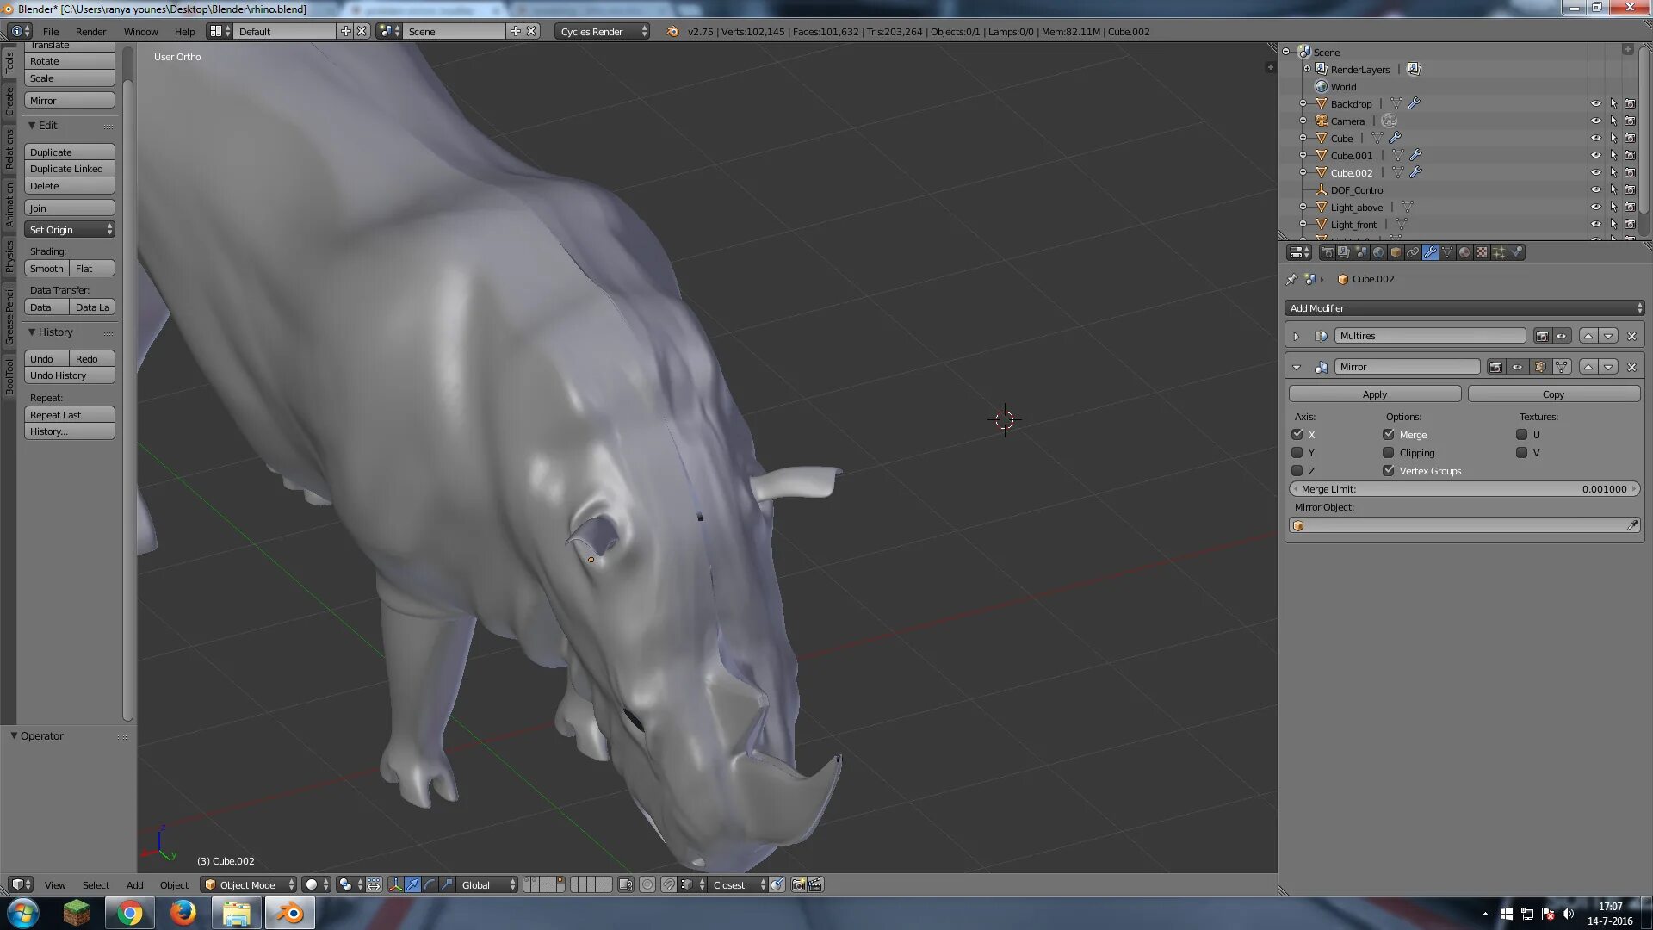Screen dimensions: 1653x930
Task: Open the Select menu in viewport header
Action: [96, 884]
